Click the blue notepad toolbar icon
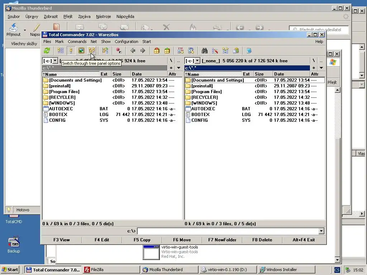Viewport: 367px width, 275px height. point(249,50)
